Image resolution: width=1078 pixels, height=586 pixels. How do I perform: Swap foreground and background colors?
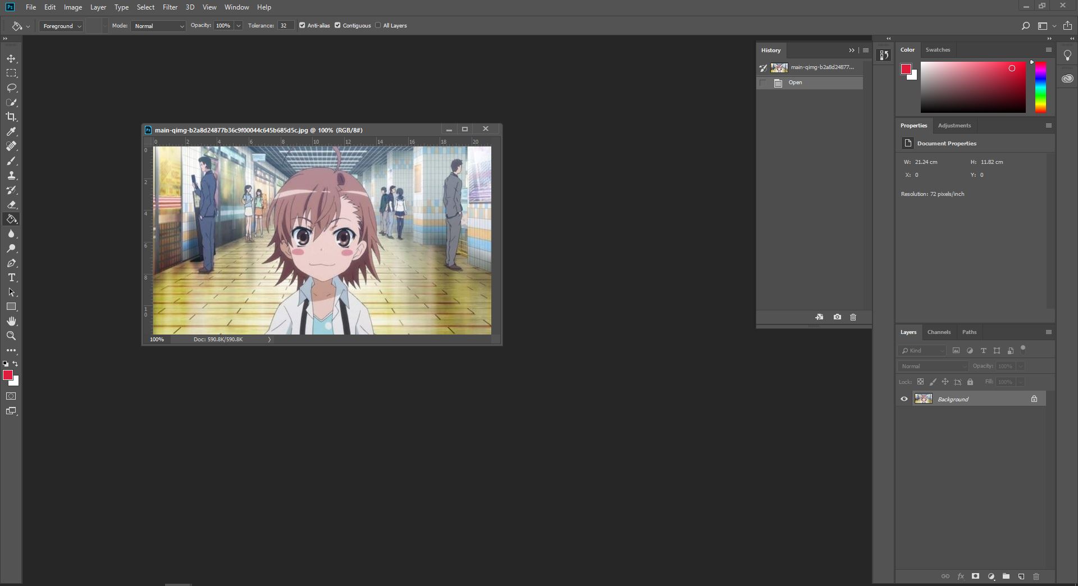(16, 364)
